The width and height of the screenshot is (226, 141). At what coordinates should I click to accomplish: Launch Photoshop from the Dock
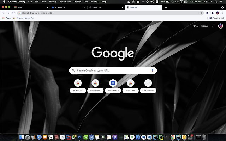tap(80, 137)
